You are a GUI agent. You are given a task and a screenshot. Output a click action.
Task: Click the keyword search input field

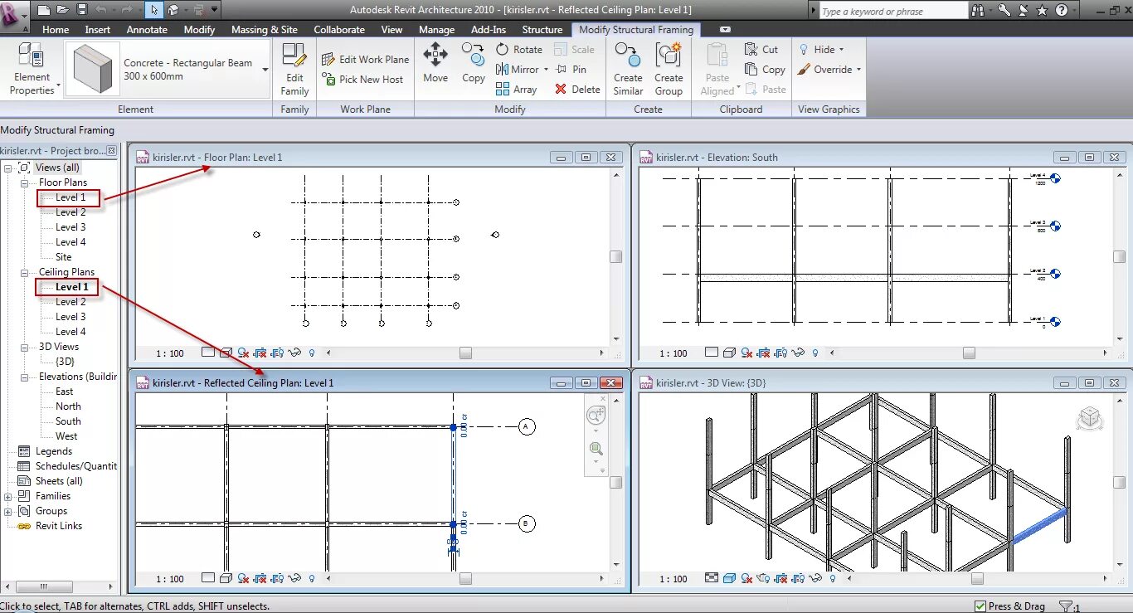[894, 12]
